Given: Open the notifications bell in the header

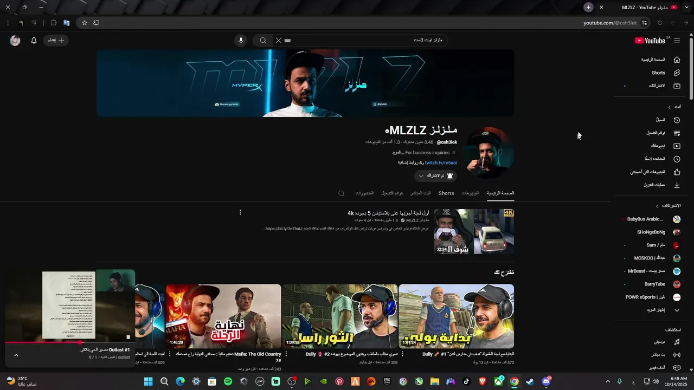Looking at the screenshot, I should click(x=34, y=41).
